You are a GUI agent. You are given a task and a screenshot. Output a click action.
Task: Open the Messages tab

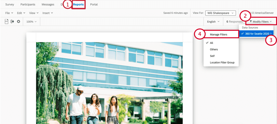click(x=48, y=5)
